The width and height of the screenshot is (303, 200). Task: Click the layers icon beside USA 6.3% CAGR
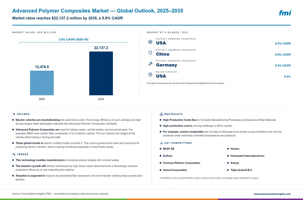(150, 42)
